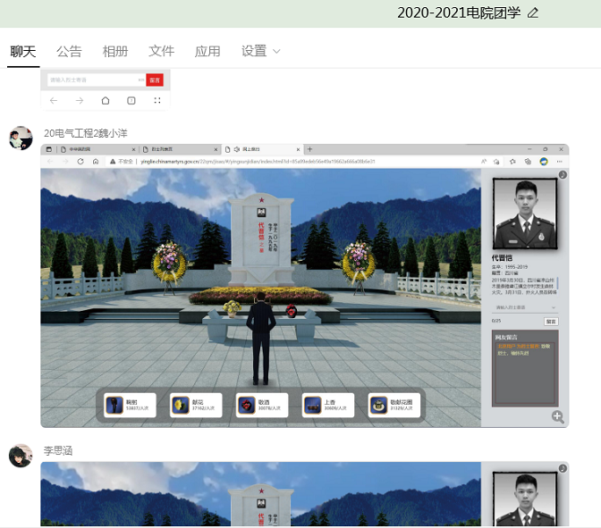The height and width of the screenshot is (528, 601).
Task: Click the magnifier zoom icon on image
Action: pos(557,416)
